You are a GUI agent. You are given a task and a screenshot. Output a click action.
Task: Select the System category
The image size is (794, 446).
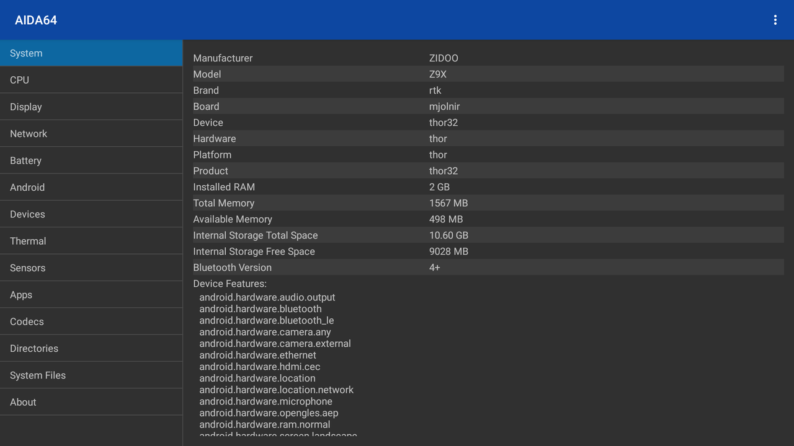pyautogui.click(x=91, y=53)
